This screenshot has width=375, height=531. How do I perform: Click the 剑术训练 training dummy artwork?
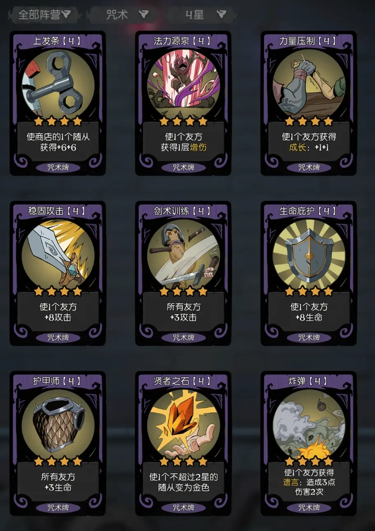click(x=183, y=254)
